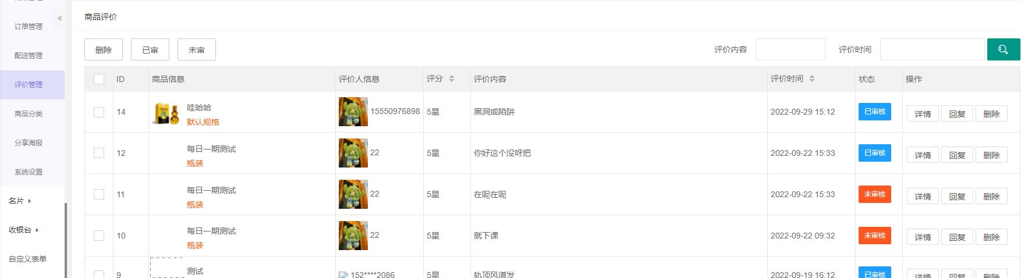1021x278 pixels.
Task: Collapse the sidebar with the double-chevron icon
Action: pyautogui.click(x=59, y=19)
